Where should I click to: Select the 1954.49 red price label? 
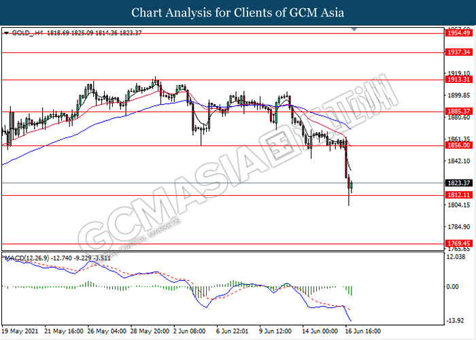pos(459,33)
